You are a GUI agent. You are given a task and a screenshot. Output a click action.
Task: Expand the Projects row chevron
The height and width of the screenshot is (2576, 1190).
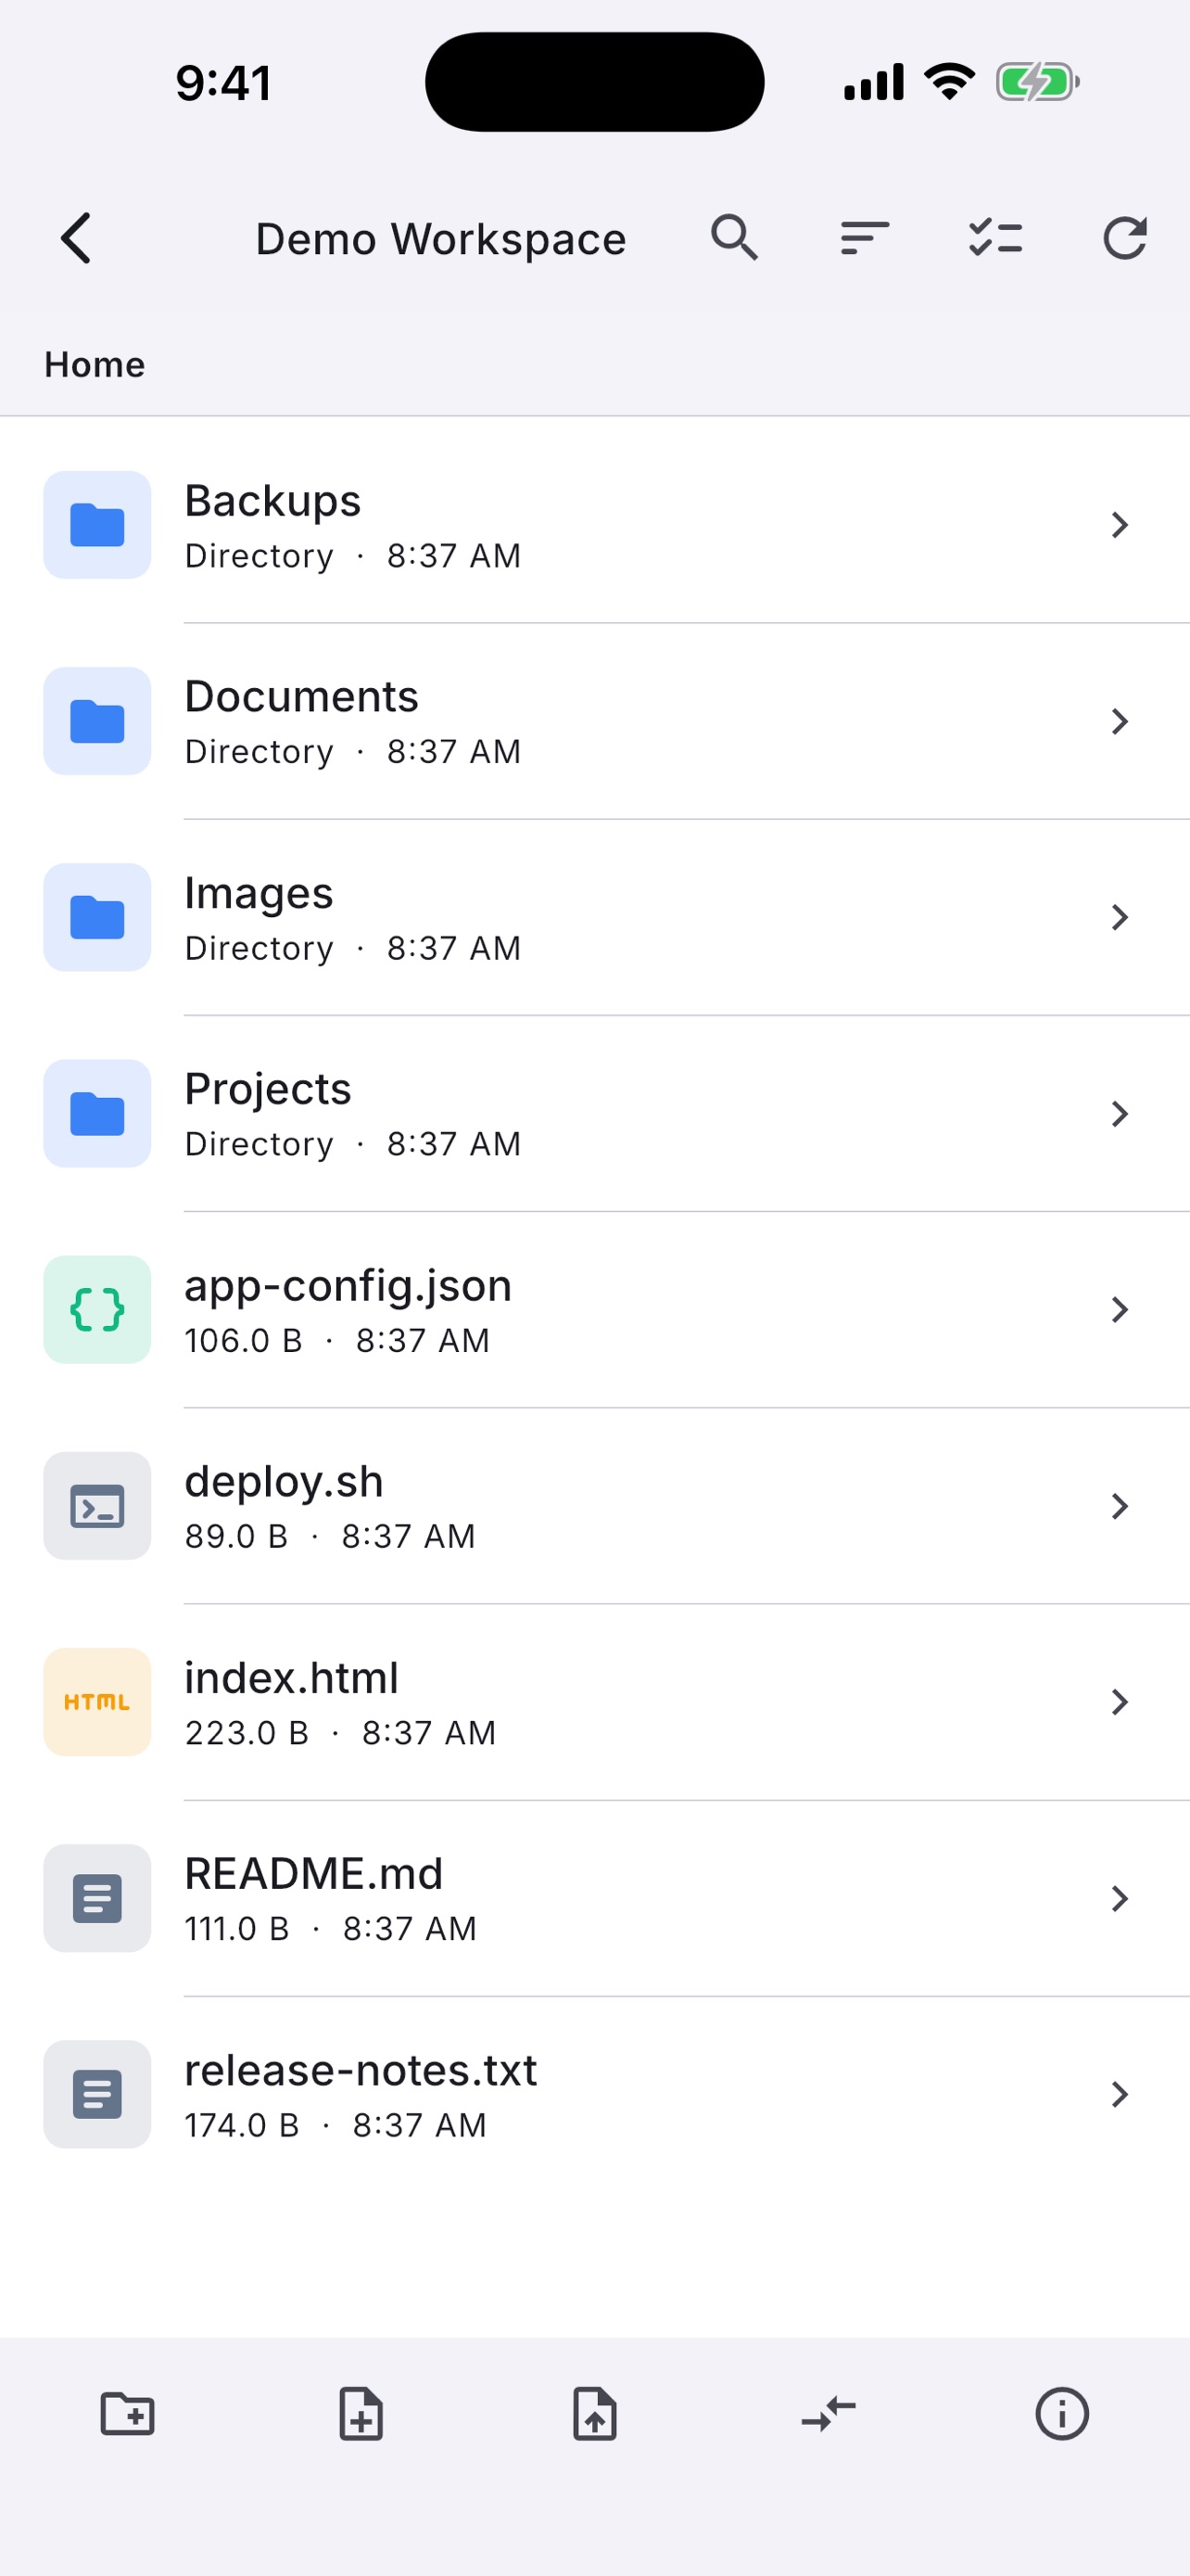(1120, 1113)
